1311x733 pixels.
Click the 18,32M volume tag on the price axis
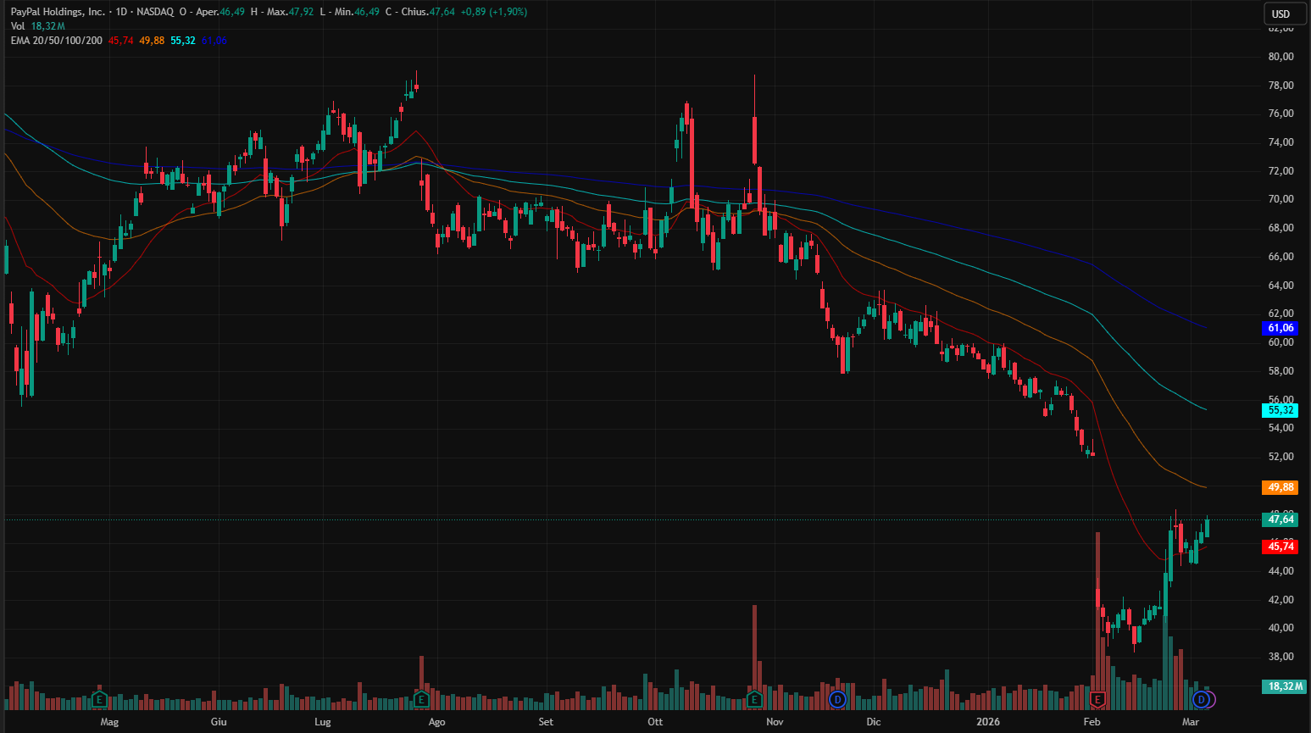pos(1284,686)
